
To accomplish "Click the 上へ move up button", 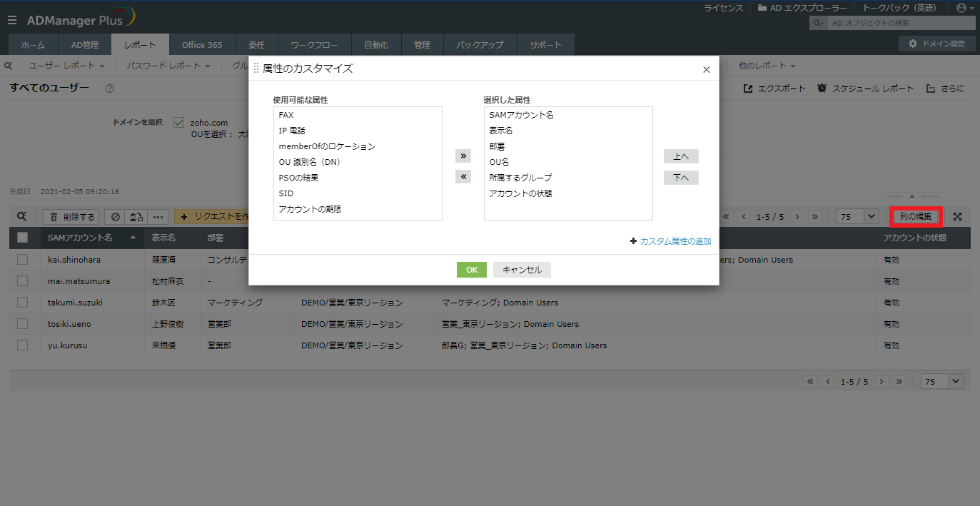I will click(681, 156).
